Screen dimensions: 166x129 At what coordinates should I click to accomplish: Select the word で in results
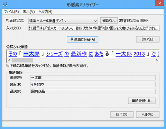click(154, 54)
